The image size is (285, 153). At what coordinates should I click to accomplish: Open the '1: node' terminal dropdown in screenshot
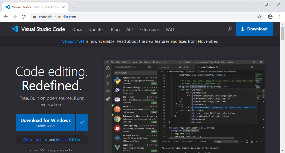(226, 142)
